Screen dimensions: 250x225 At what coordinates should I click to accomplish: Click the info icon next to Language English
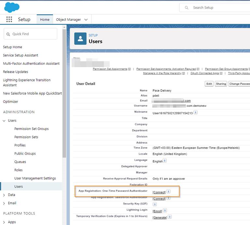pos(165,161)
